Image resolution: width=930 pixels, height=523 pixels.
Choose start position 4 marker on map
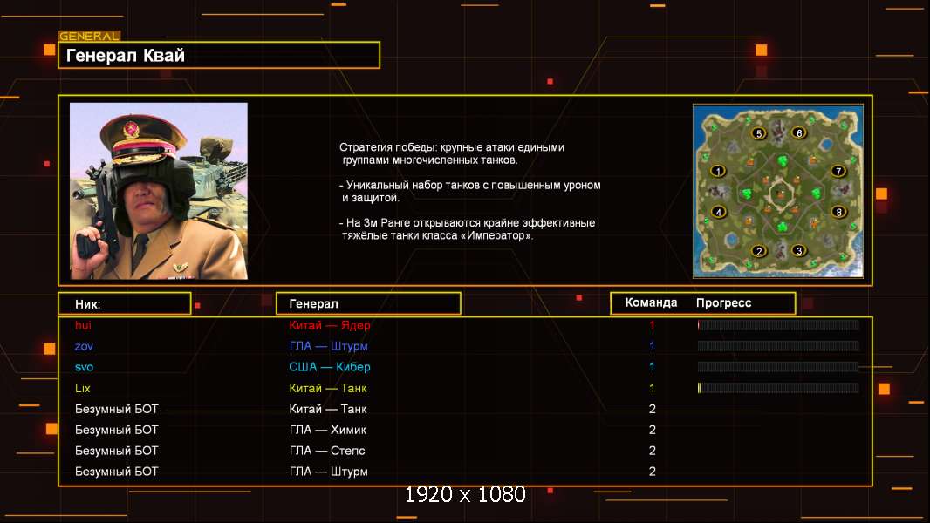pos(718,212)
